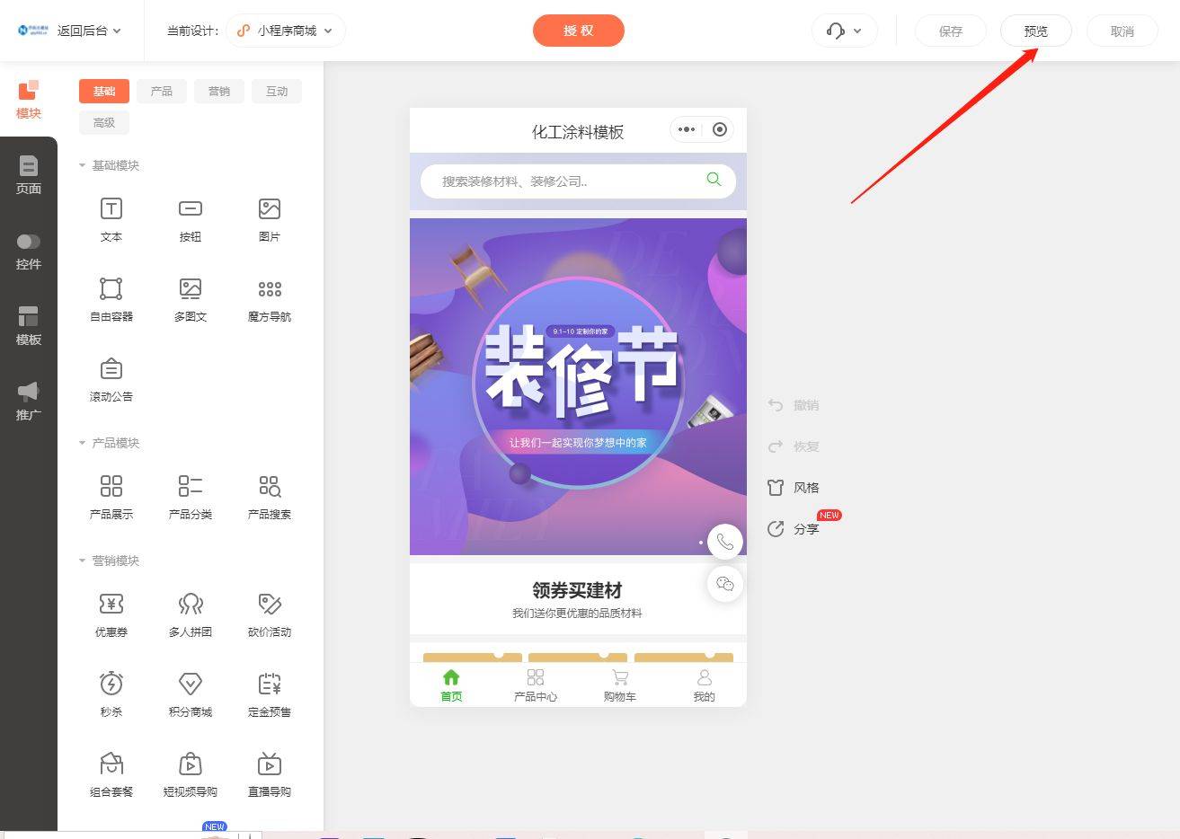The width and height of the screenshot is (1180, 839).
Task: Click the 预览 preview button
Action: pyautogui.click(x=1035, y=31)
